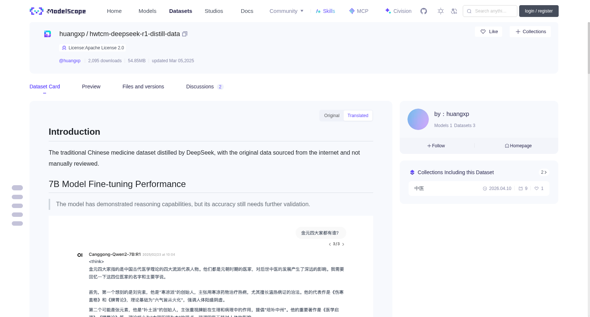
Task: Click the '2,095 downloads' text
Action: pyautogui.click(x=105, y=61)
